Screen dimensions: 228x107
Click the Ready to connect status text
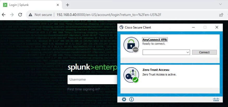[154, 44]
